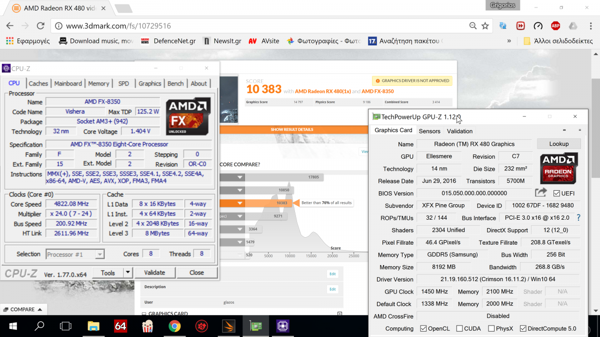The width and height of the screenshot is (600, 337).
Task: Open the red gear driver updater taskbar icon
Action: (x=201, y=327)
